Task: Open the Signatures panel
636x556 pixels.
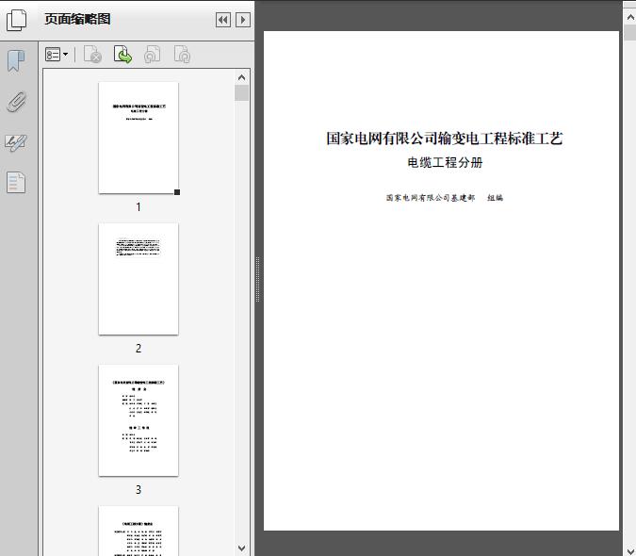Action: coord(16,142)
